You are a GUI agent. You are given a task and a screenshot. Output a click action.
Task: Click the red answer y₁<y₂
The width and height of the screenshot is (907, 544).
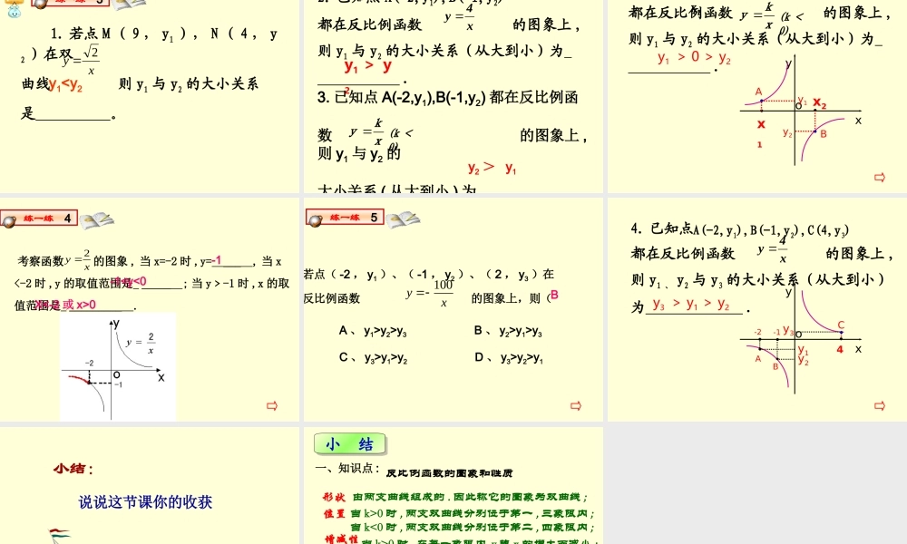click(66, 85)
